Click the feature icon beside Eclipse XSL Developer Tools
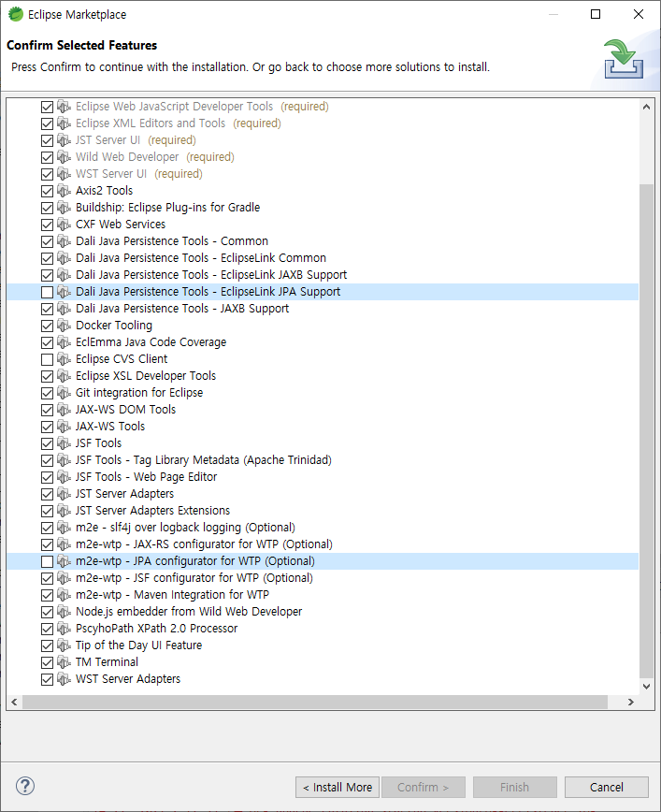 point(64,376)
